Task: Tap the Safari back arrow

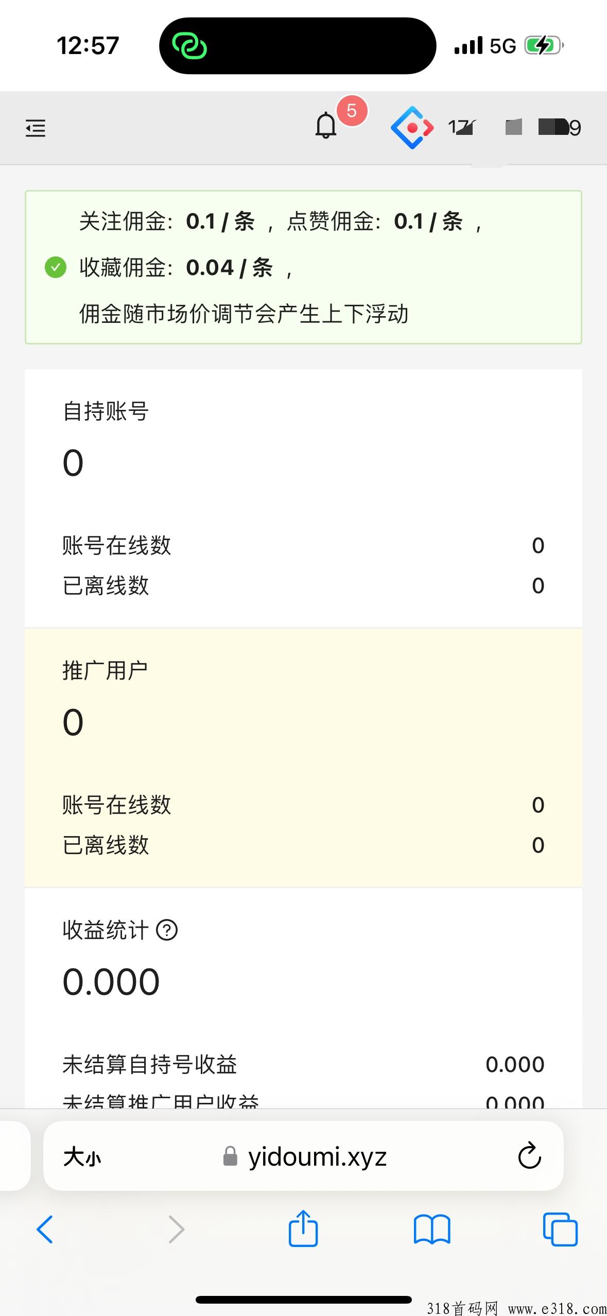Action: click(x=45, y=1230)
